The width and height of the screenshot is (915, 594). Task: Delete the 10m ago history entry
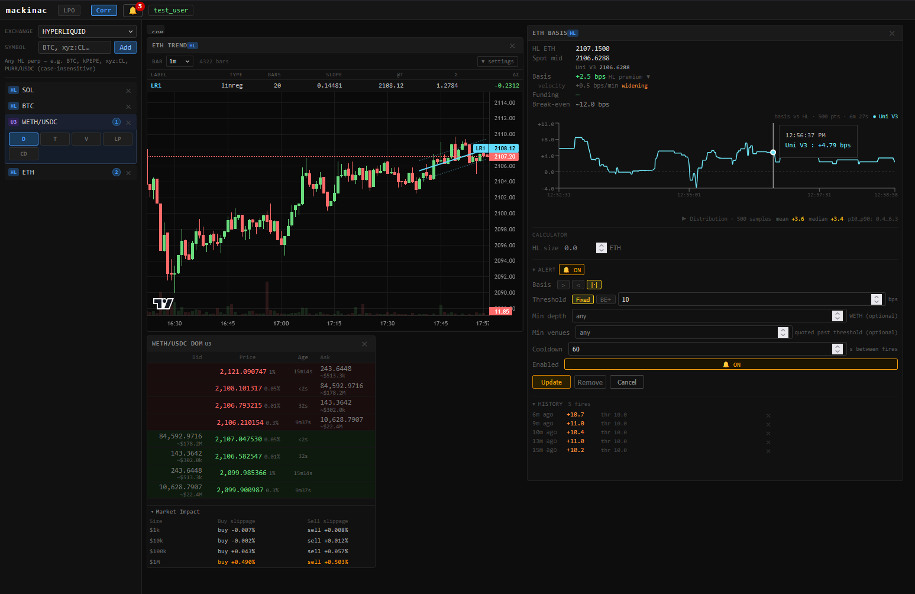768,433
